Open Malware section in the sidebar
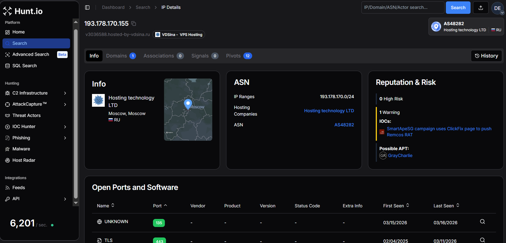 click(21, 149)
